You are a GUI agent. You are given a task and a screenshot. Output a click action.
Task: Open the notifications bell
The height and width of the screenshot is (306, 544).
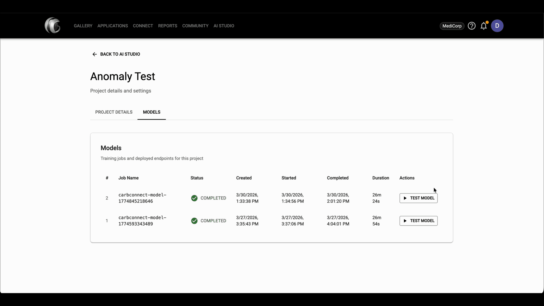[x=484, y=26]
